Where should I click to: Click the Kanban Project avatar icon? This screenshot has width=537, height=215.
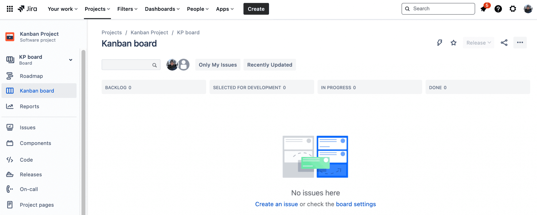10,37
